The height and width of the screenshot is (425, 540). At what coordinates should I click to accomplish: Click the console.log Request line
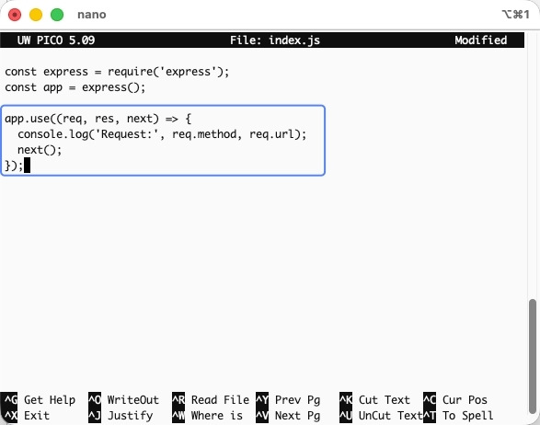click(x=162, y=134)
